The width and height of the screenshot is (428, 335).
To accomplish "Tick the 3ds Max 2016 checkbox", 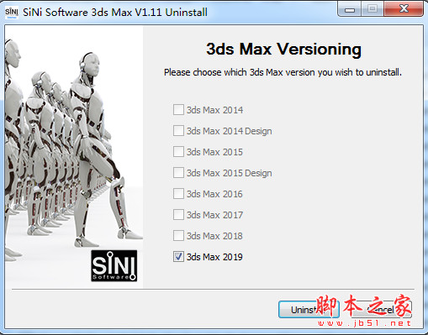I will pyautogui.click(x=178, y=194).
